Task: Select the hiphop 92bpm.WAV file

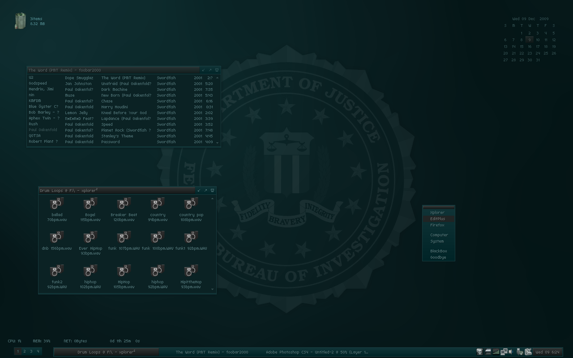Action: coord(158,277)
